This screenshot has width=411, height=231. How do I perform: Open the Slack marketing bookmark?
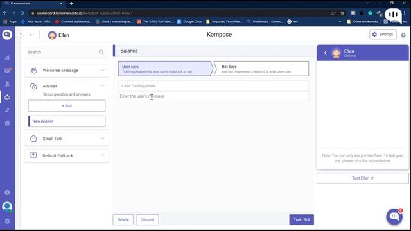pos(114,22)
